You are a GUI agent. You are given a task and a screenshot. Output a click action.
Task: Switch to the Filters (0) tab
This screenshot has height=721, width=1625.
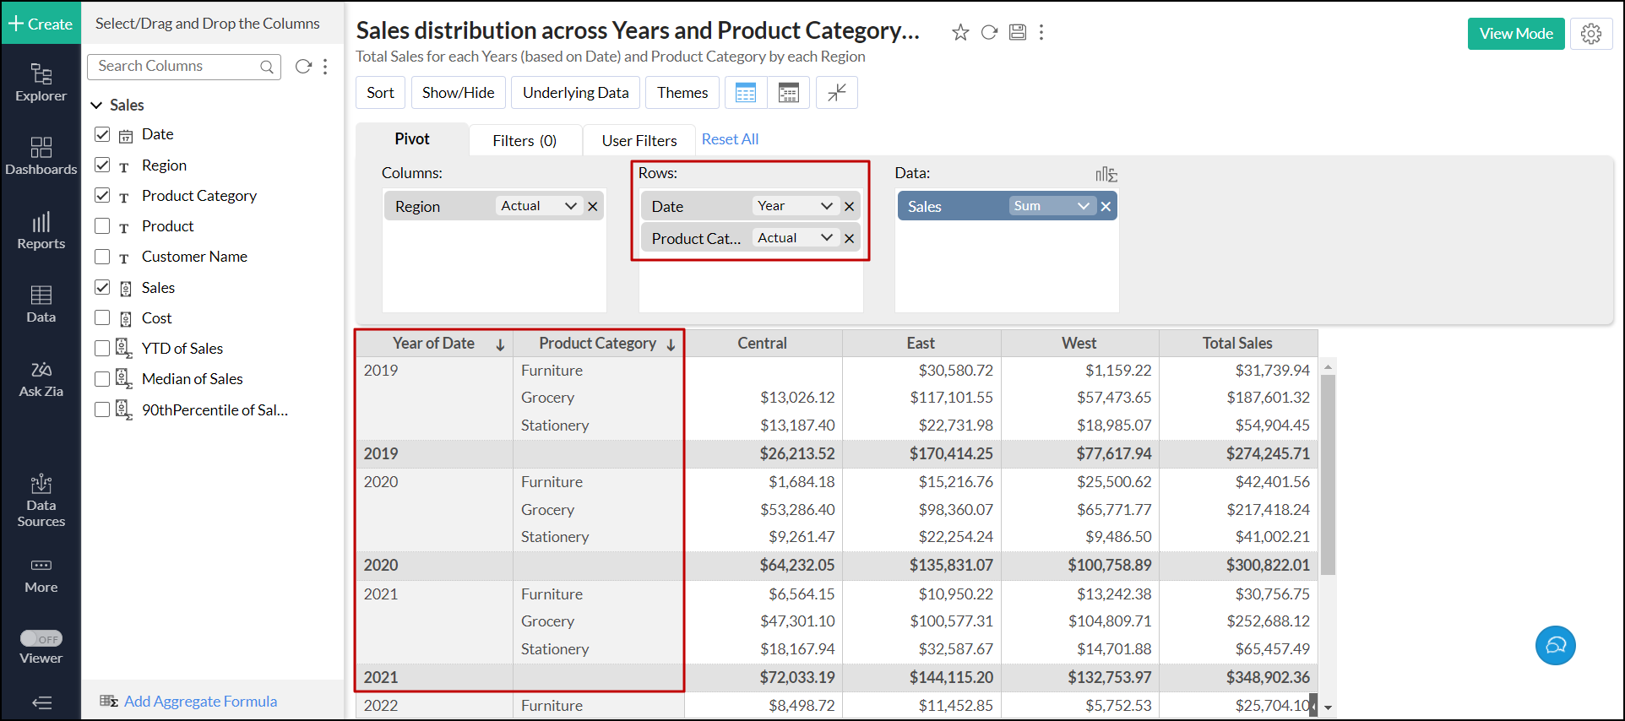pyautogui.click(x=524, y=140)
